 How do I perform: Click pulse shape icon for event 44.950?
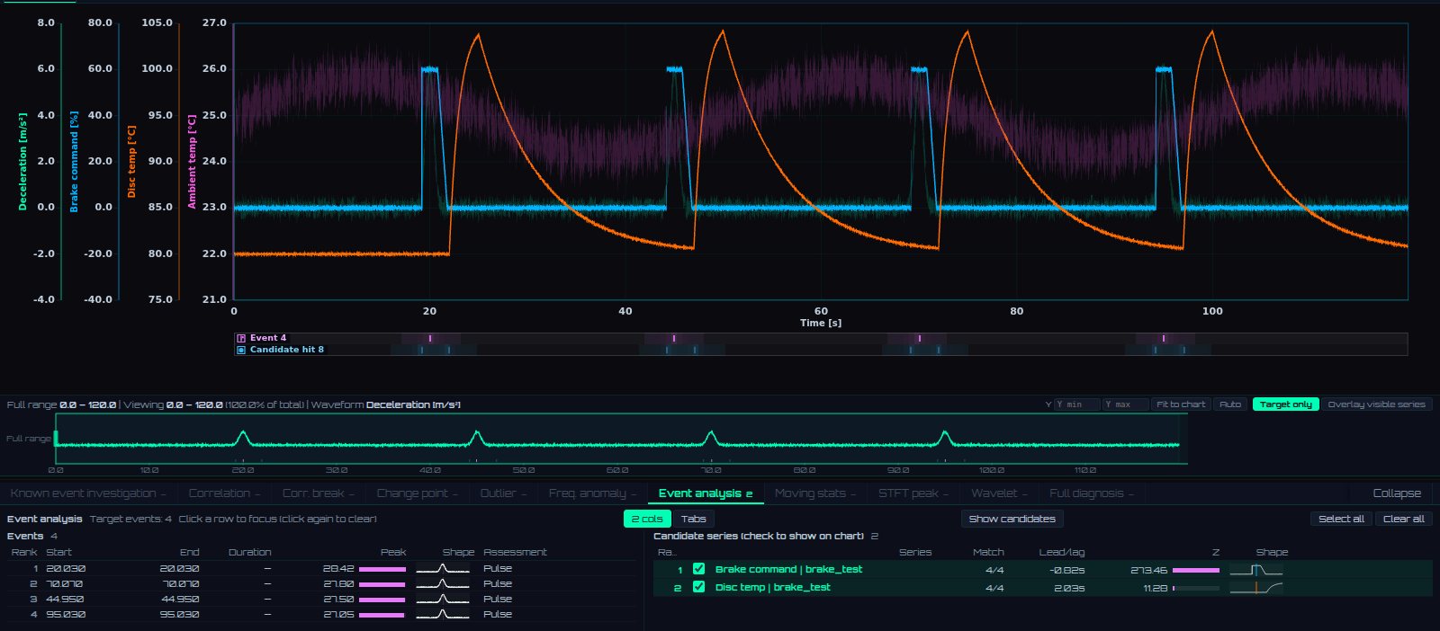tap(443, 600)
